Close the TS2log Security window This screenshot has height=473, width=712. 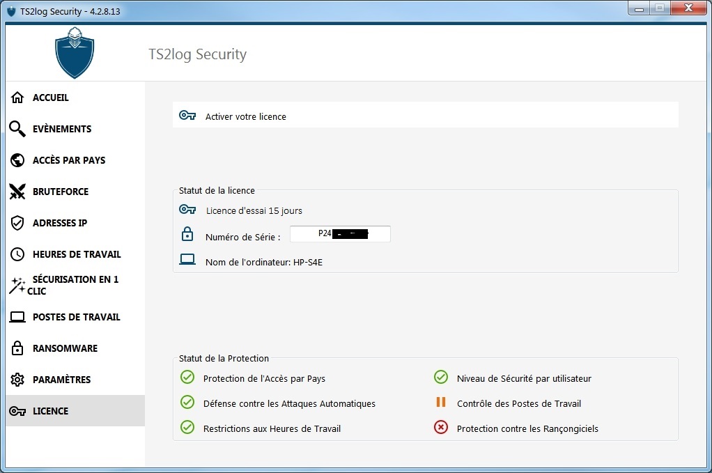(688, 8)
